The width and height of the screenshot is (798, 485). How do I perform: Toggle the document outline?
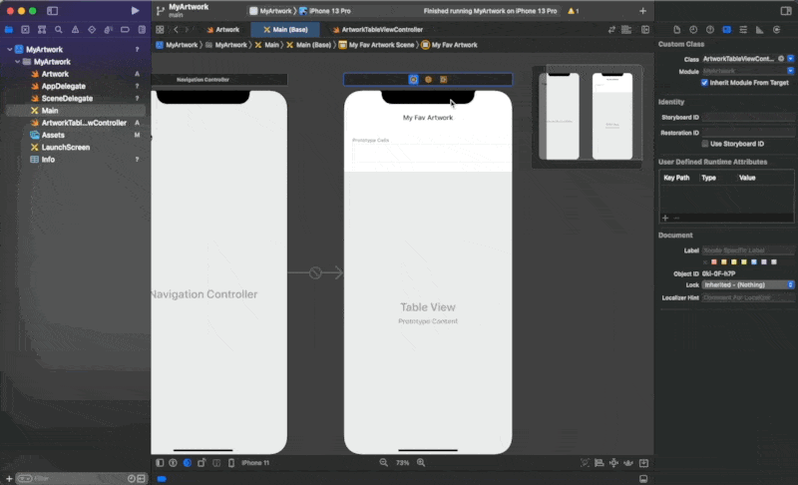pos(160,463)
